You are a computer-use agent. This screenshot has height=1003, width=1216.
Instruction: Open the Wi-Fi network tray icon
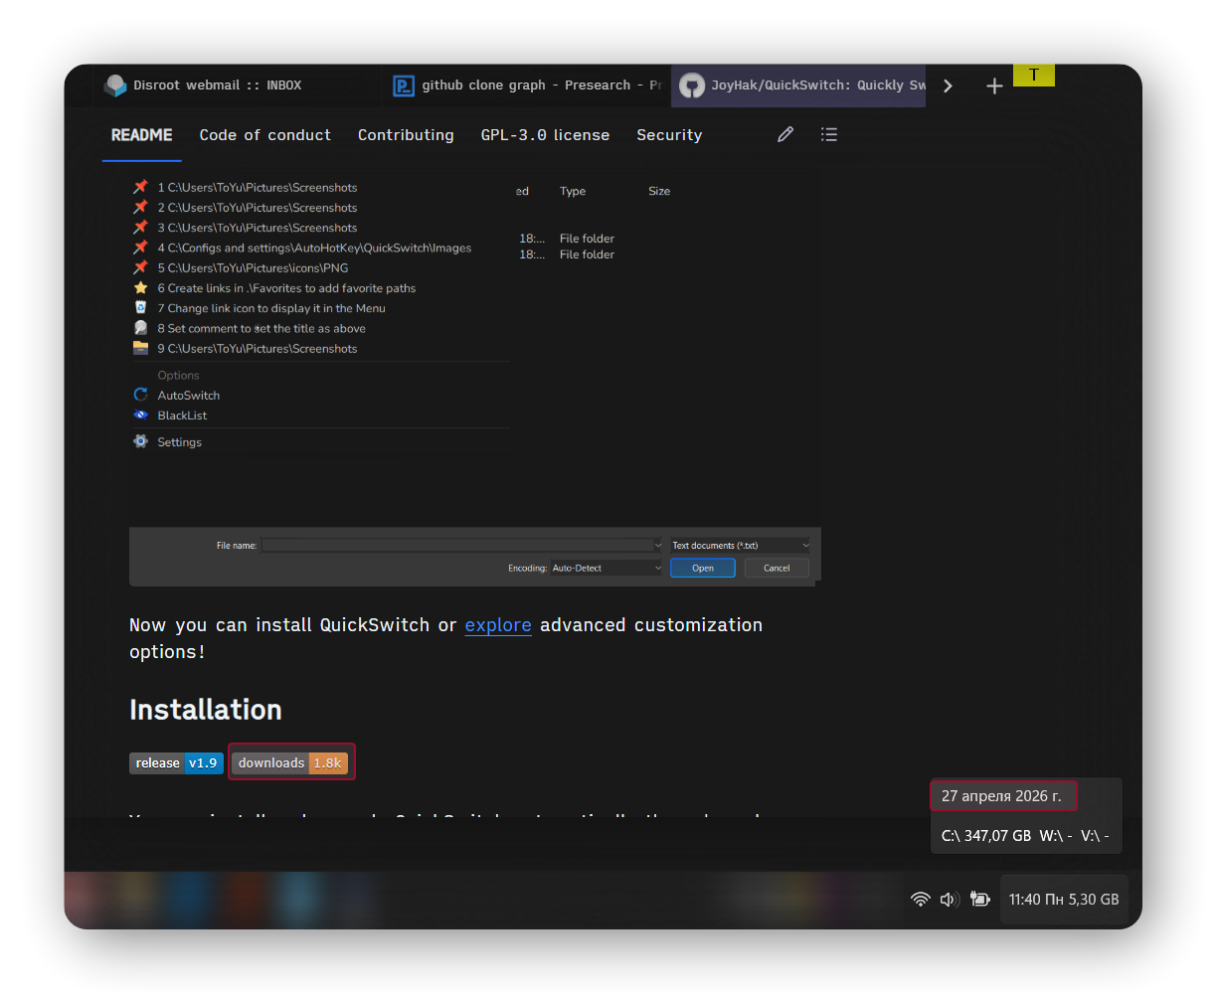click(921, 900)
